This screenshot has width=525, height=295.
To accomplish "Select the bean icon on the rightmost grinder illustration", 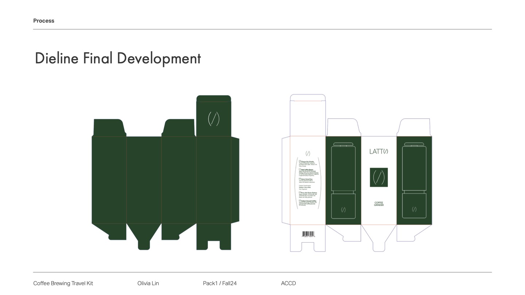I will pyautogui.click(x=414, y=209).
